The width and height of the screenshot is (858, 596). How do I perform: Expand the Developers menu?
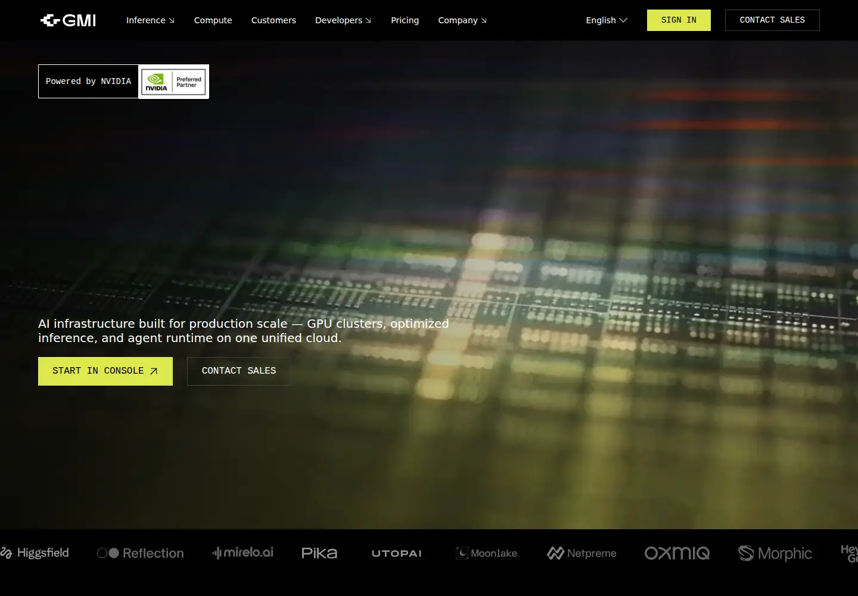click(x=343, y=20)
